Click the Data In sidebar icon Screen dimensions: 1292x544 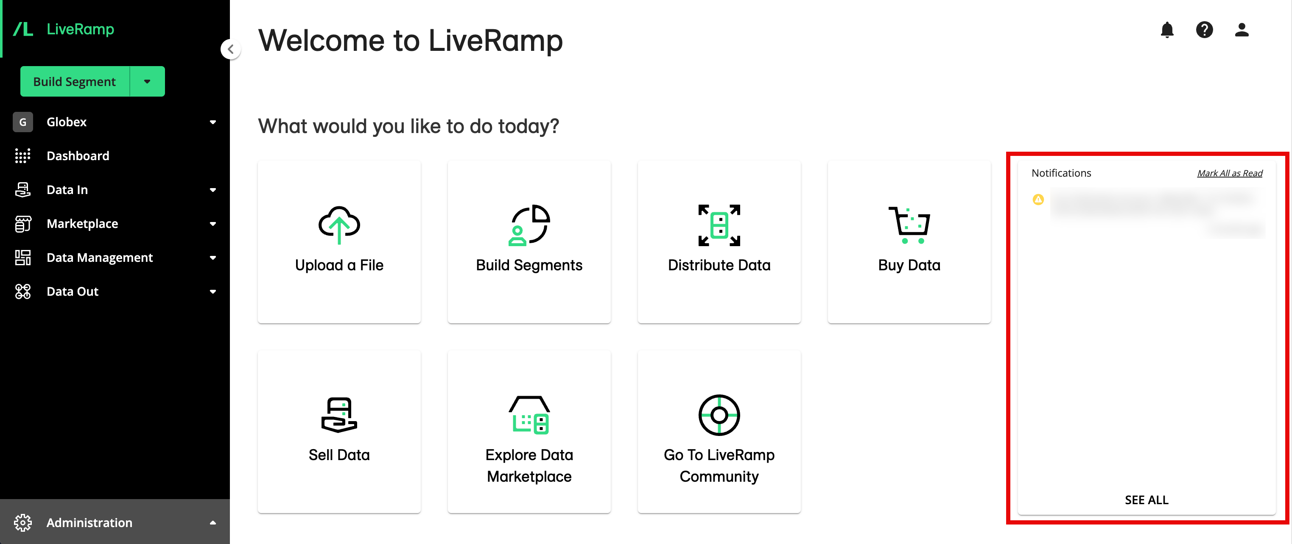(22, 190)
